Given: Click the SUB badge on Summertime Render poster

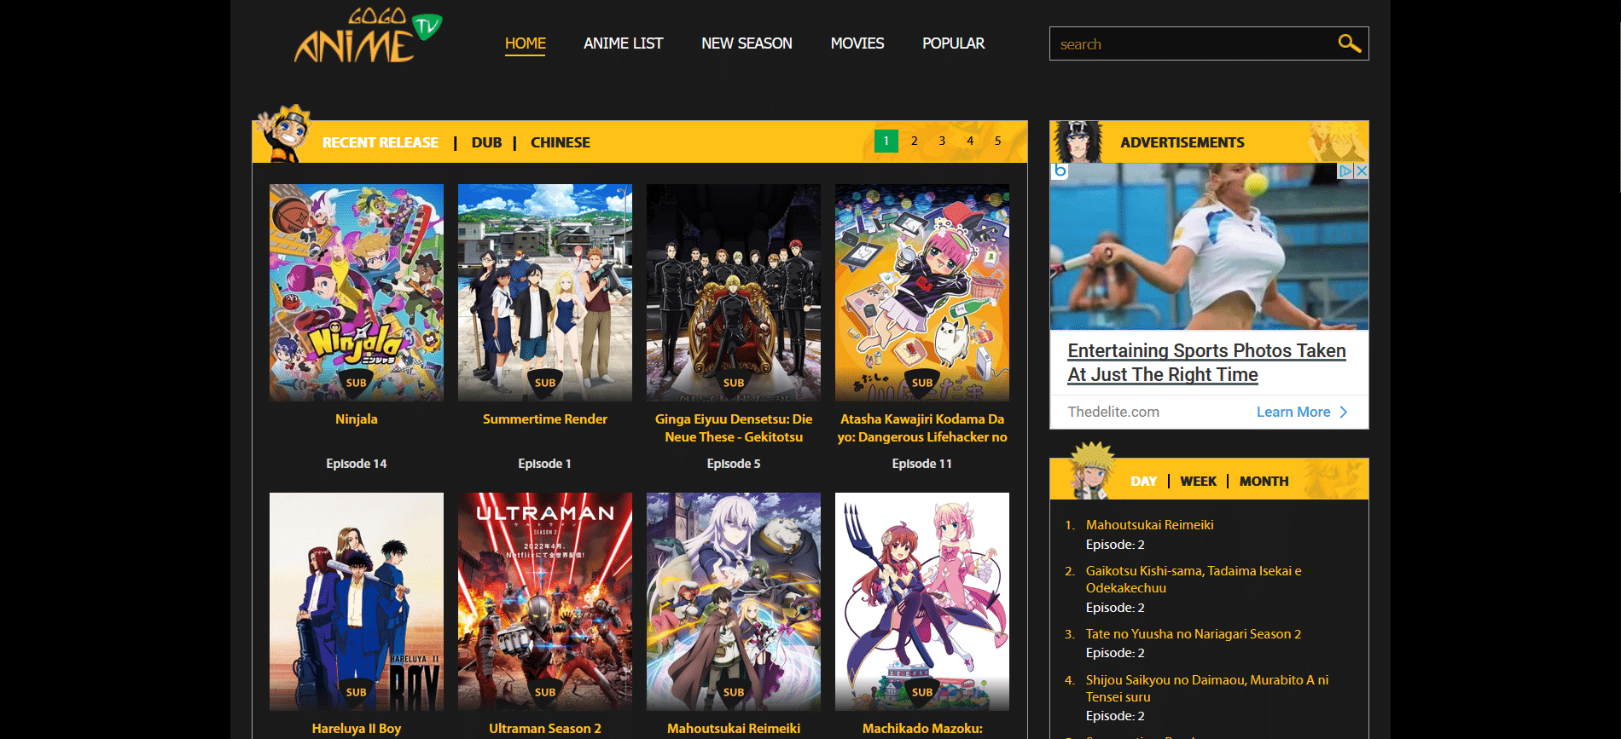Looking at the screenshot, I should click(545, 384).
